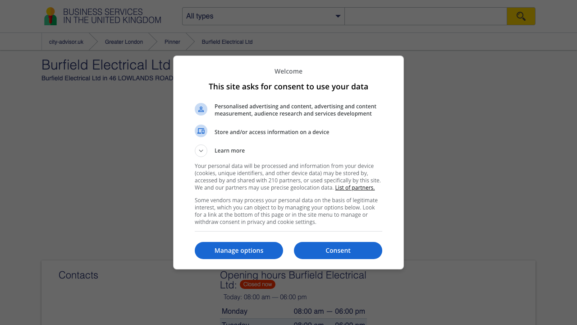
Task: Navigate to the Pinner breadcrumb
Action: click(x=172, y=42)
